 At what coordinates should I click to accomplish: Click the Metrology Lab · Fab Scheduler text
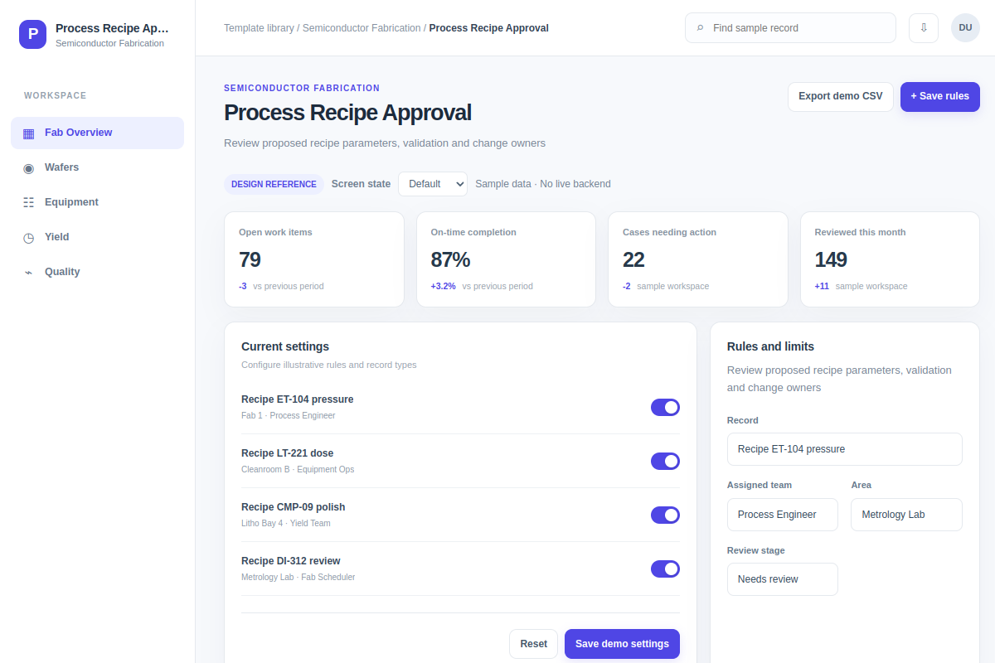298,577
